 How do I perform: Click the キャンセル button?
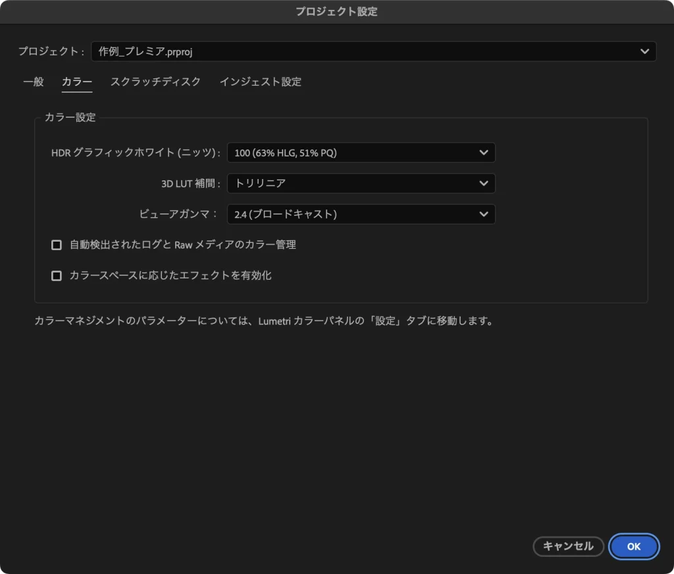568,546
